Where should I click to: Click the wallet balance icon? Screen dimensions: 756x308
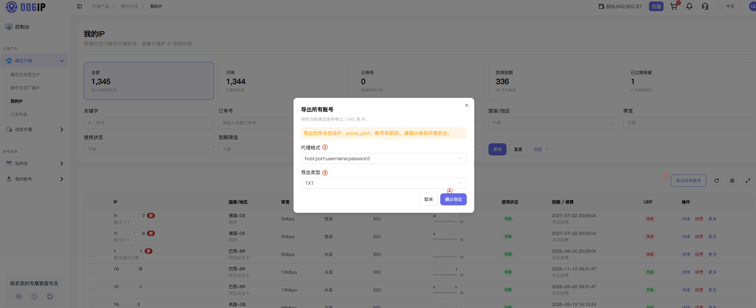(601, 6)
